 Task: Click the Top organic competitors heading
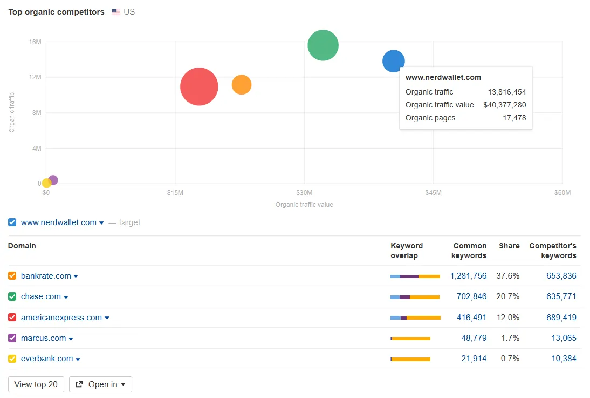(57, 12)
